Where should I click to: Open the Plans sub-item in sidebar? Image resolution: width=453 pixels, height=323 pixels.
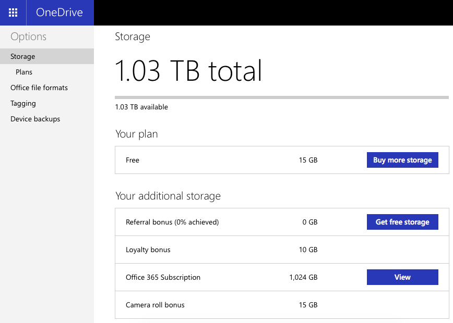24,72
